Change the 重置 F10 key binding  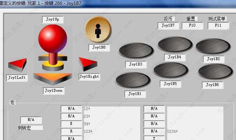click(x=192, y=26)
